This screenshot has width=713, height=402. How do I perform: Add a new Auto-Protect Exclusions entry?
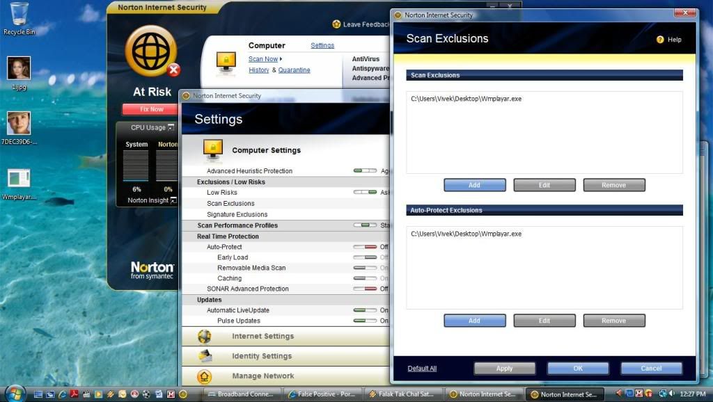[x=474, y=321]
